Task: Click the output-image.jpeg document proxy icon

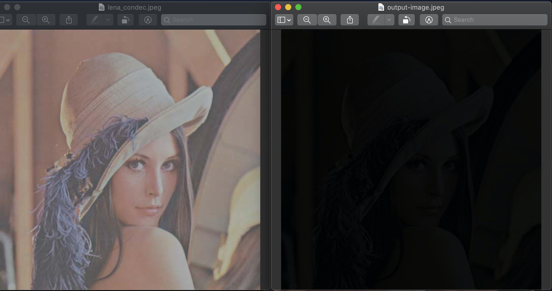Action: (x=381, y=7)
